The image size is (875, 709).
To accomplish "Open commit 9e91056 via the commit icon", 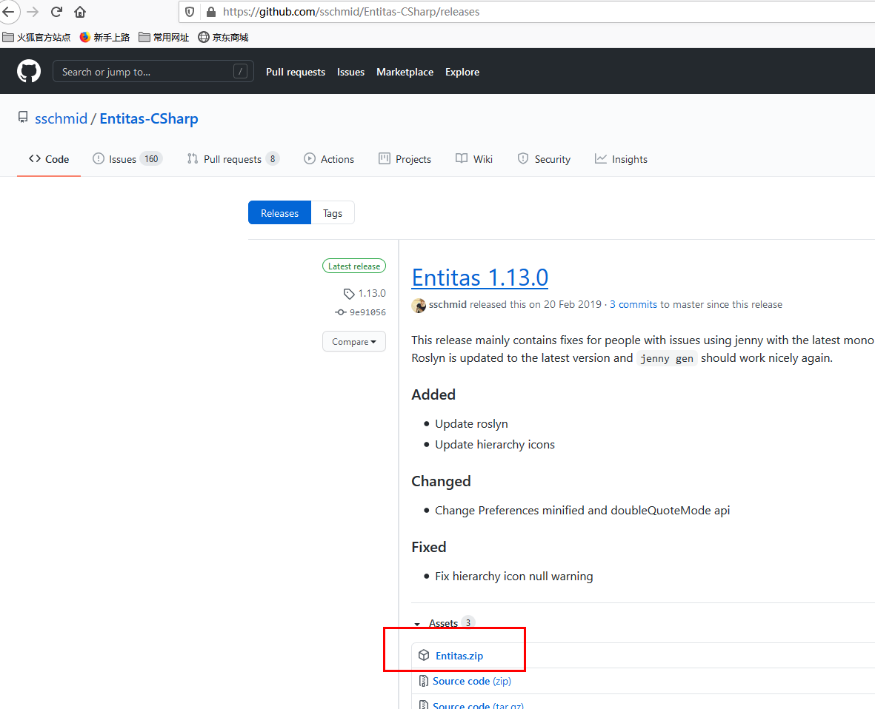I will pos(340,312).
